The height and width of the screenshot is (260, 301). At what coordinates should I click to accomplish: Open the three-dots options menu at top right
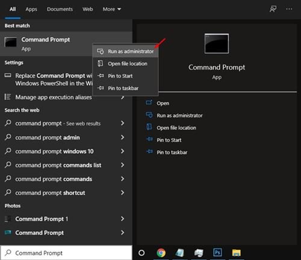pos(289,9)
